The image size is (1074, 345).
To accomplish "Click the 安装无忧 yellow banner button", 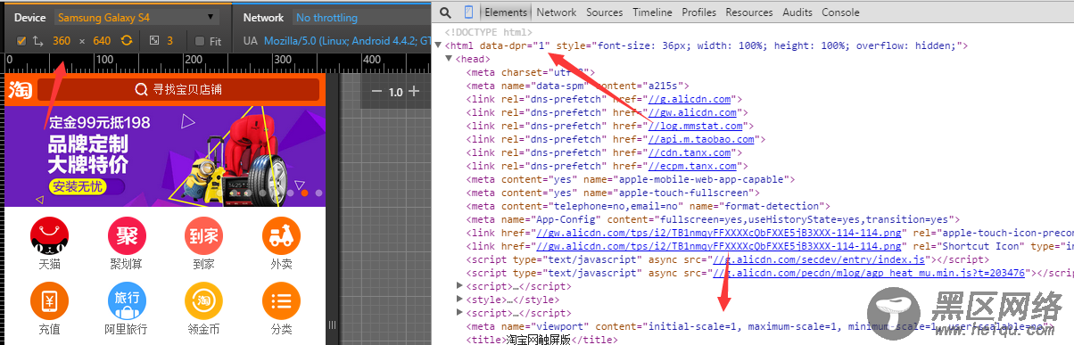I will [x=78, y=187].
